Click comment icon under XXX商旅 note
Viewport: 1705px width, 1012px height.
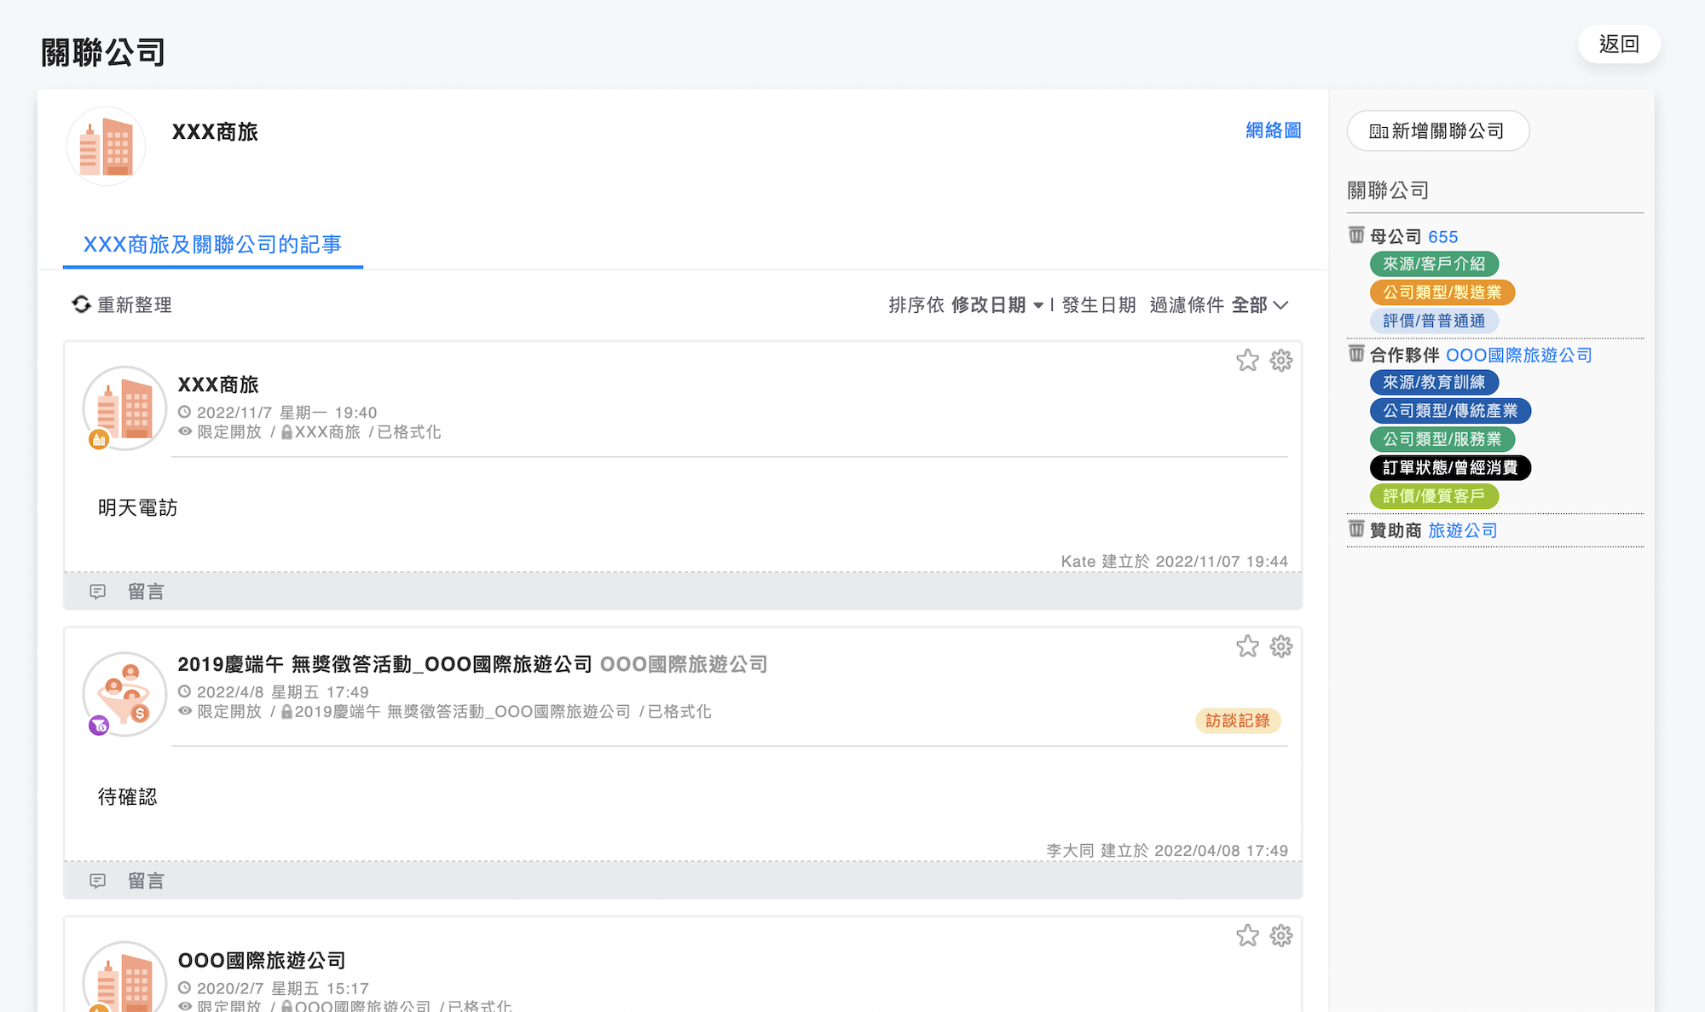pos(98,592)
